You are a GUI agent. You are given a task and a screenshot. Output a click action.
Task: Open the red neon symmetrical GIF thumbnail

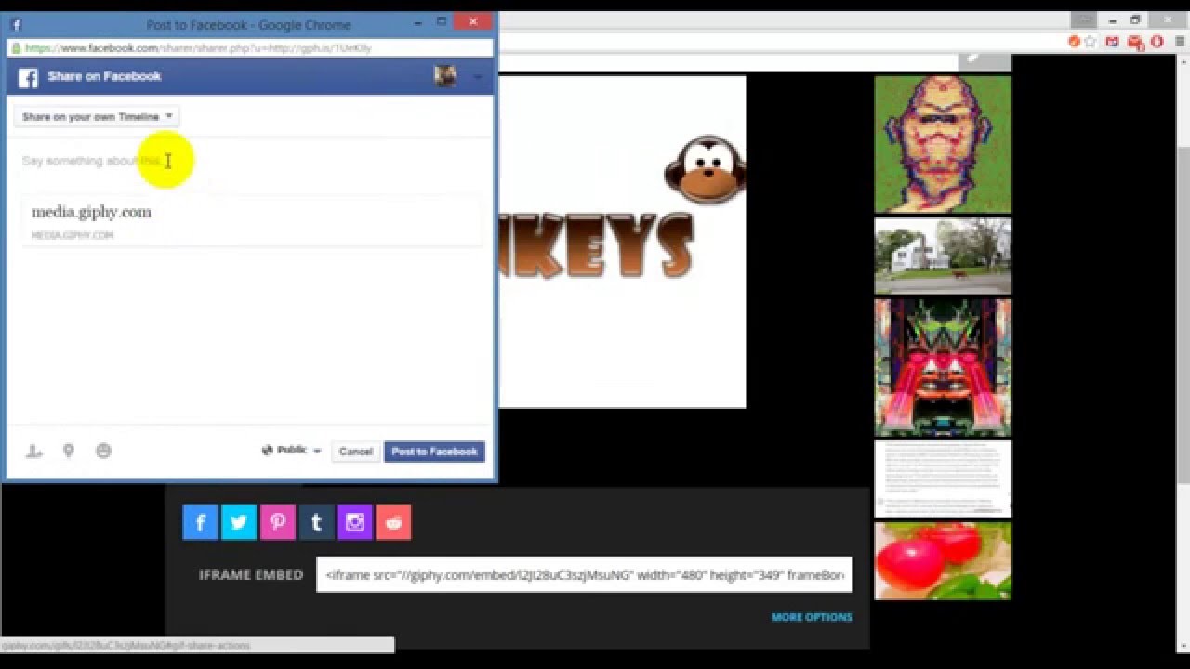coord(943,367)
